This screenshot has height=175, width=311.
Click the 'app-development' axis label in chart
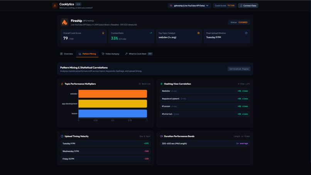point(69,104)
